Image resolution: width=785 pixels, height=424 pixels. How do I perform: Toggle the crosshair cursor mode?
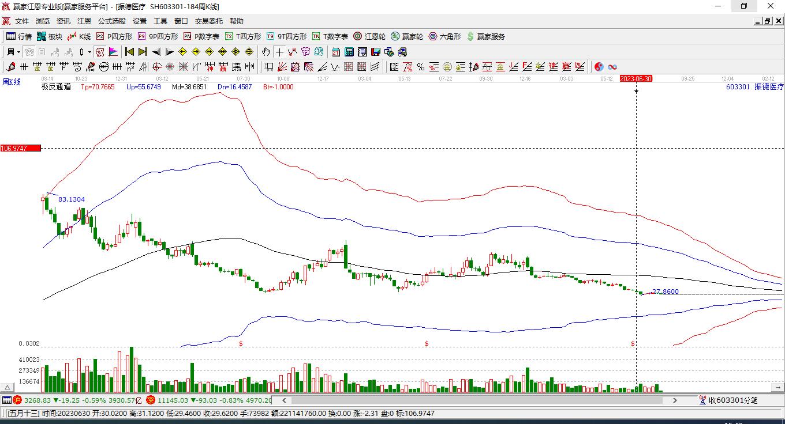(x=279, y=52)
